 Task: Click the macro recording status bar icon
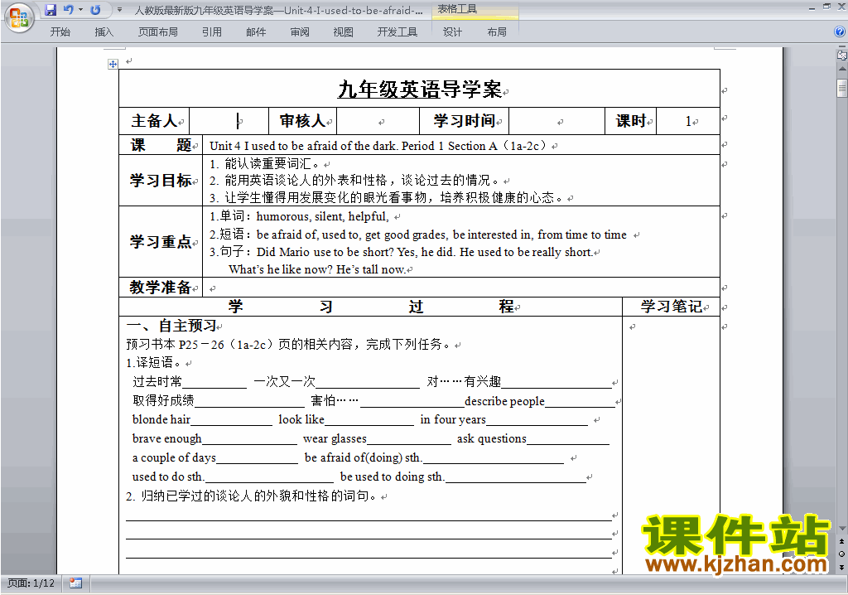[75, 583]
